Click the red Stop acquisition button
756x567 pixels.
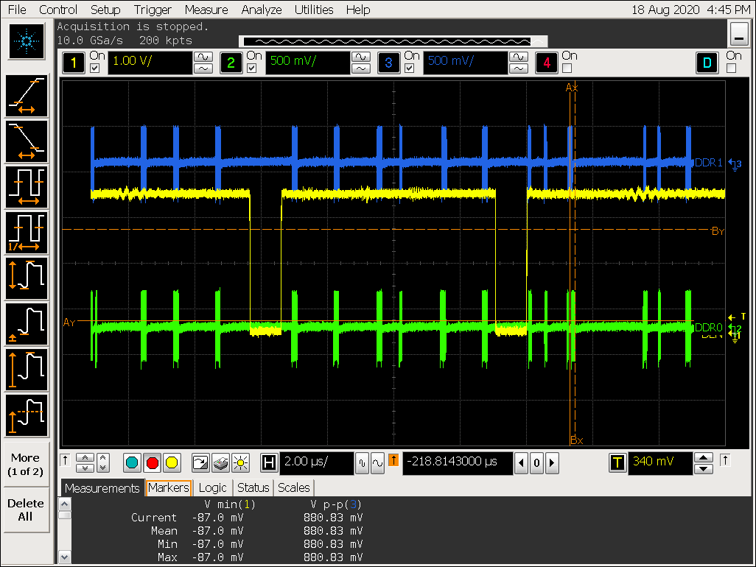pos(153,463)
